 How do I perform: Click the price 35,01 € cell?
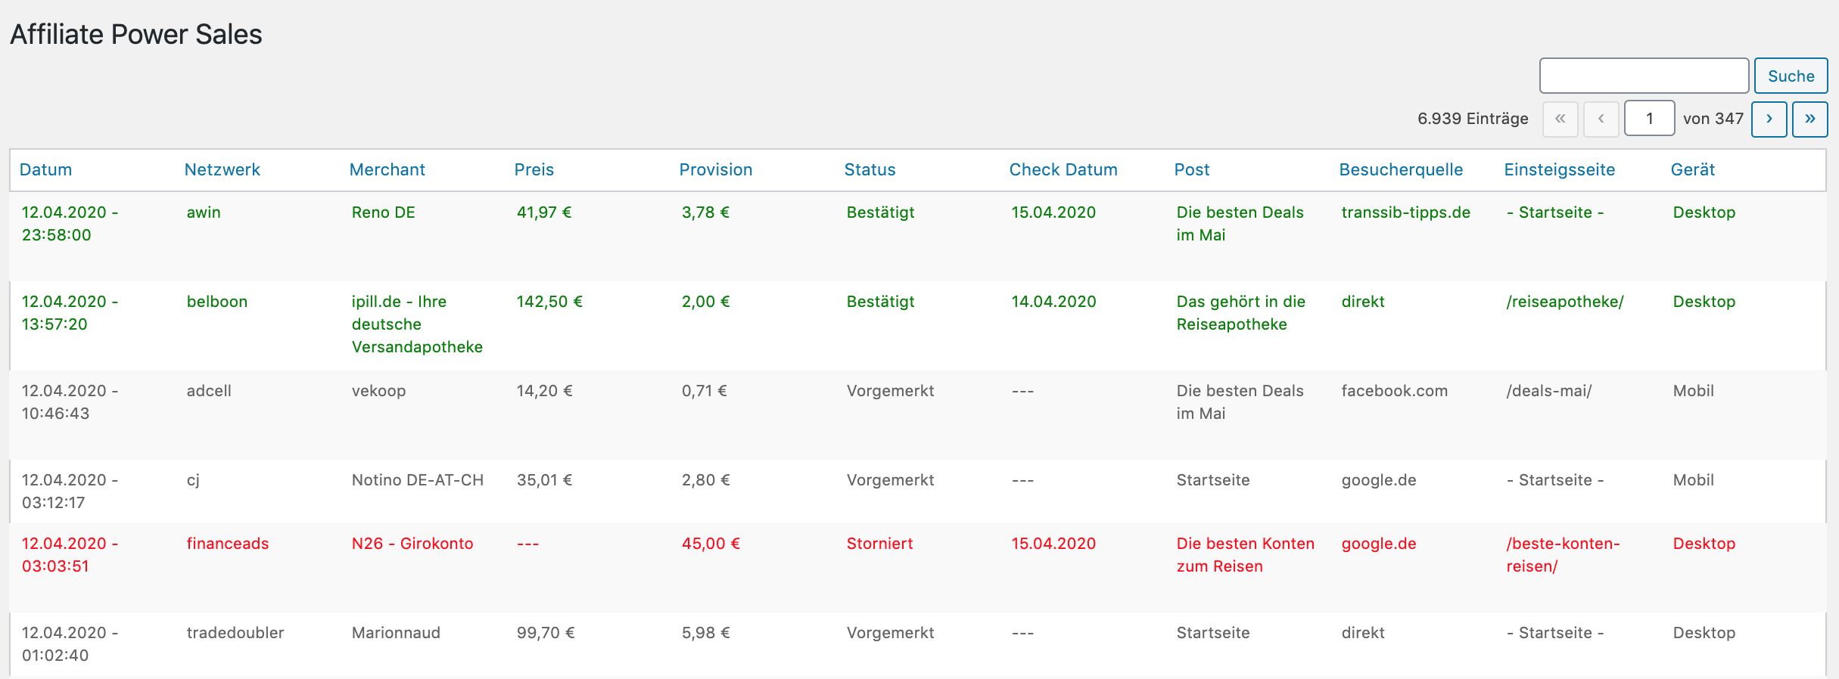tap(544, 480)
